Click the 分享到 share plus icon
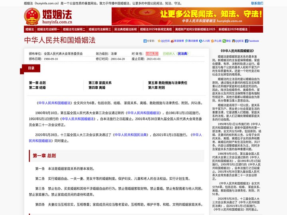Viewport: 287px width, 215px height. pos(145,41)
